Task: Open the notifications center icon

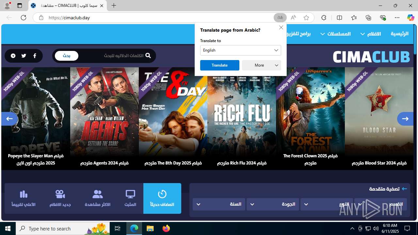Action: 407,228
